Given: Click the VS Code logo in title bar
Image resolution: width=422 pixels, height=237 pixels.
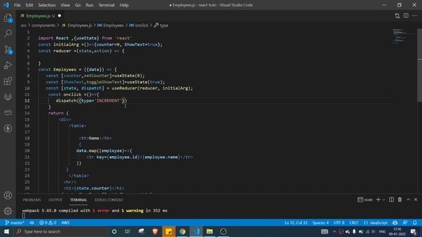Looking at the screenshot, I should (6, 5).
